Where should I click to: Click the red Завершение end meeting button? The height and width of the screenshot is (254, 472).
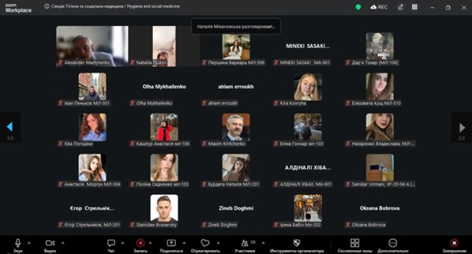[454, 243]
